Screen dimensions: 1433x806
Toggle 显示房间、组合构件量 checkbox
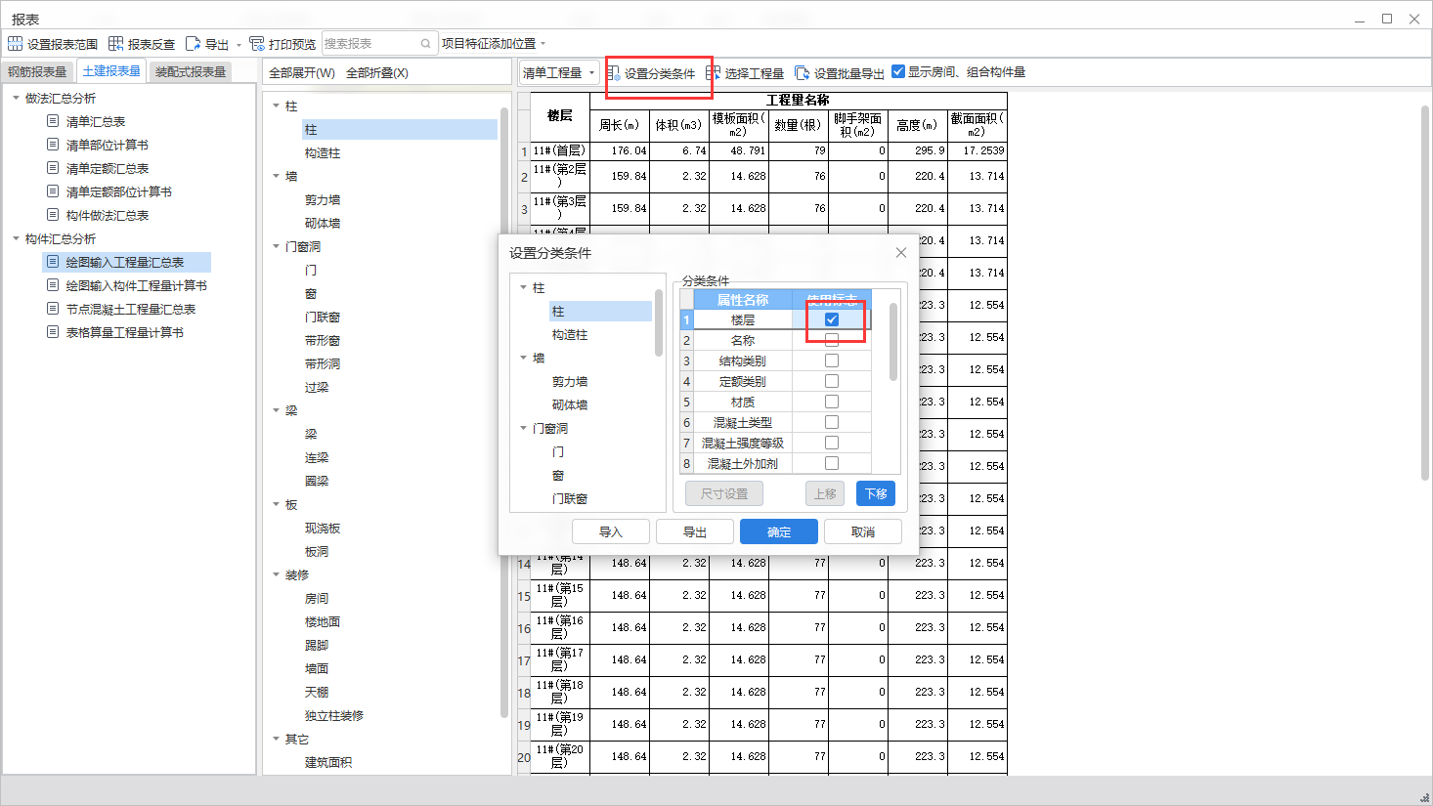pos(898,71)
